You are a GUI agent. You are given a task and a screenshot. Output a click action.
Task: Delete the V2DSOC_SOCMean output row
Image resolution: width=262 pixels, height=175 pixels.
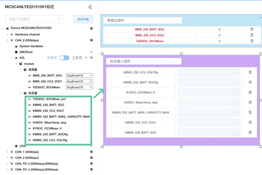coord(252,41)
